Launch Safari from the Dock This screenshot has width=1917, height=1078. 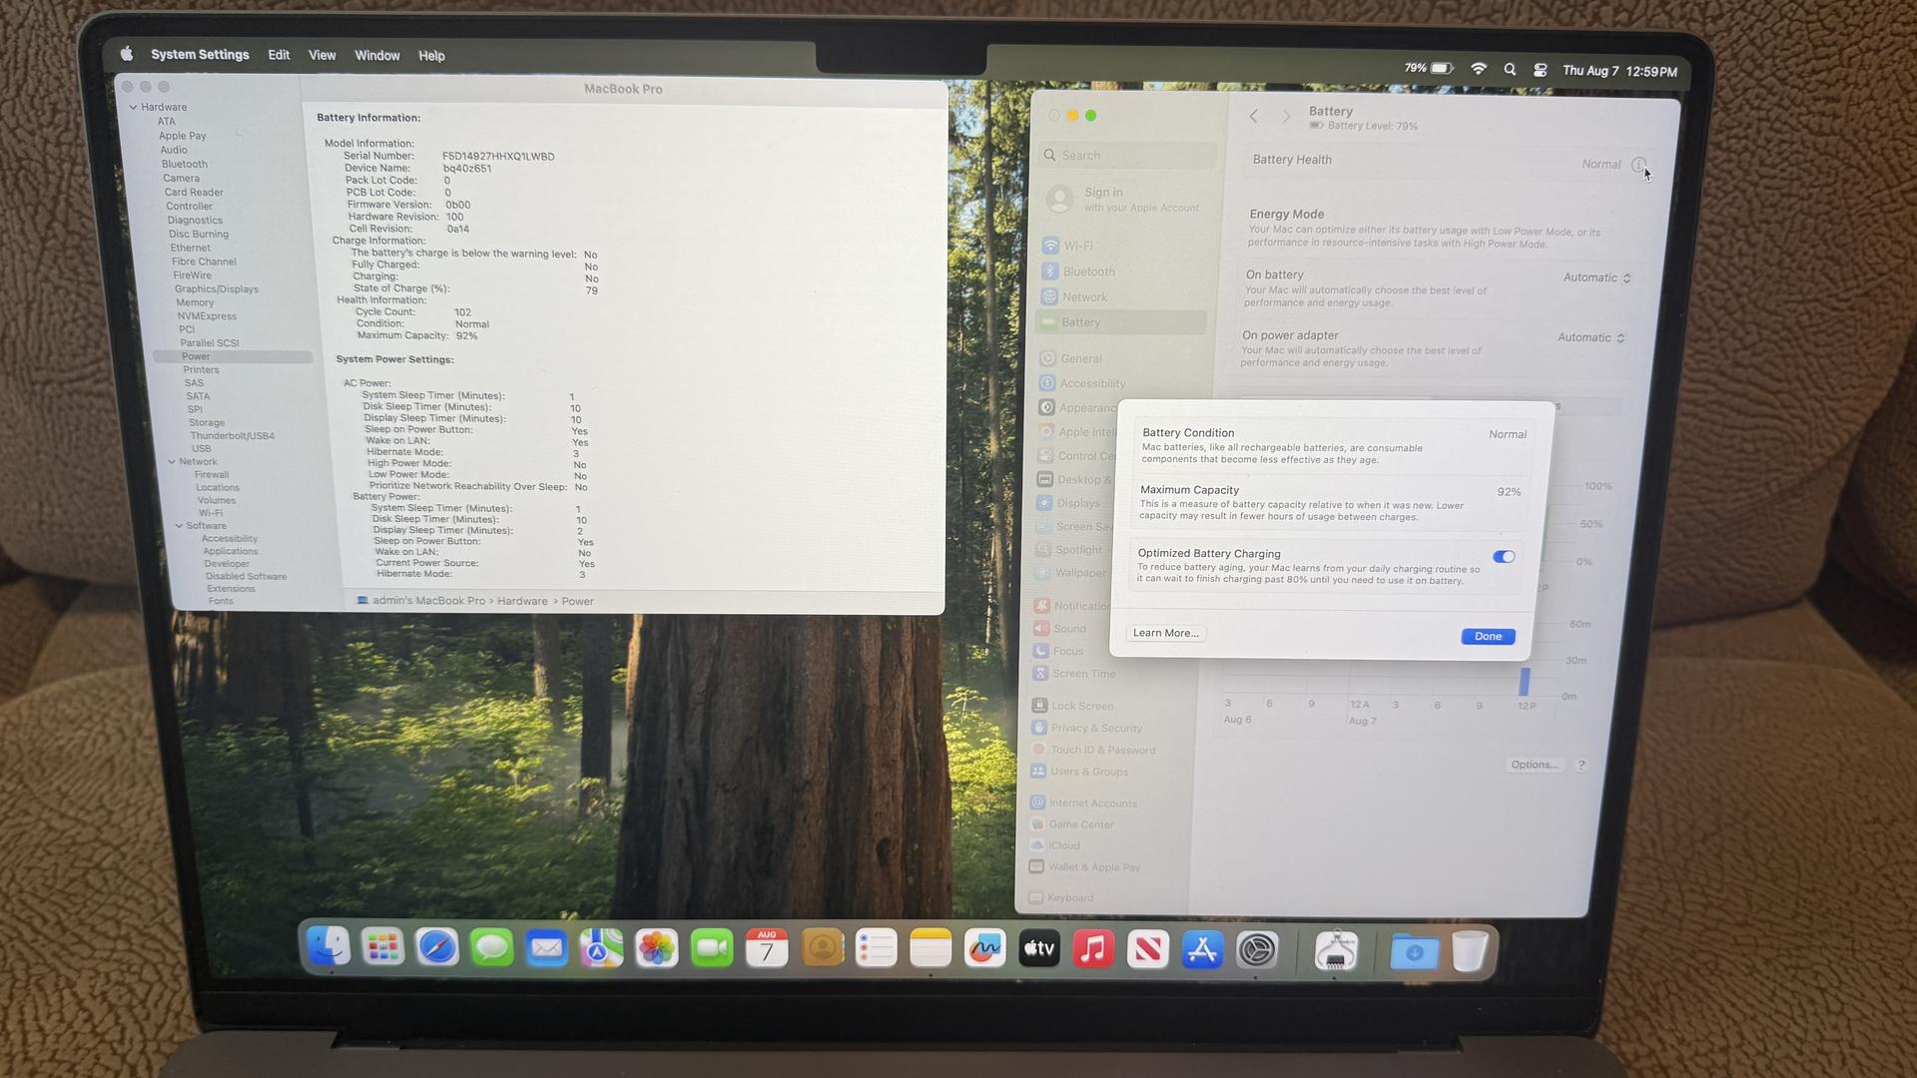coord(437,947)
